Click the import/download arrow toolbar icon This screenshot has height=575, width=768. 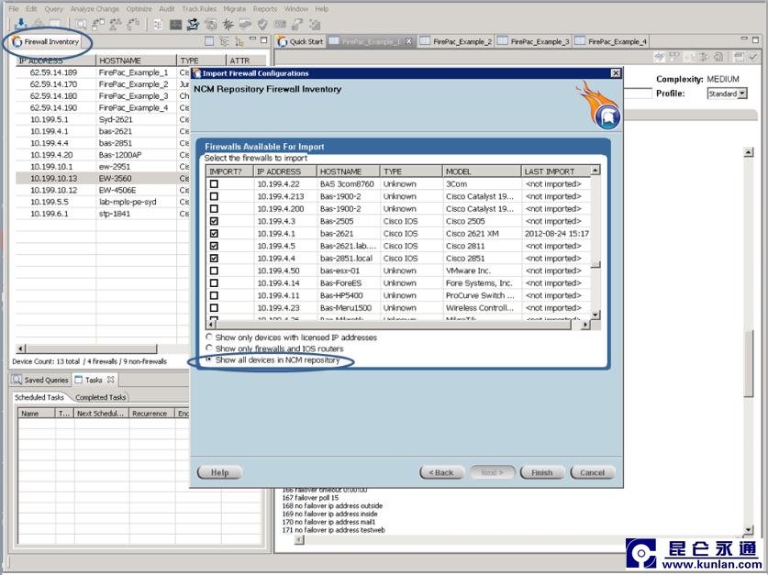pos(20,24)
